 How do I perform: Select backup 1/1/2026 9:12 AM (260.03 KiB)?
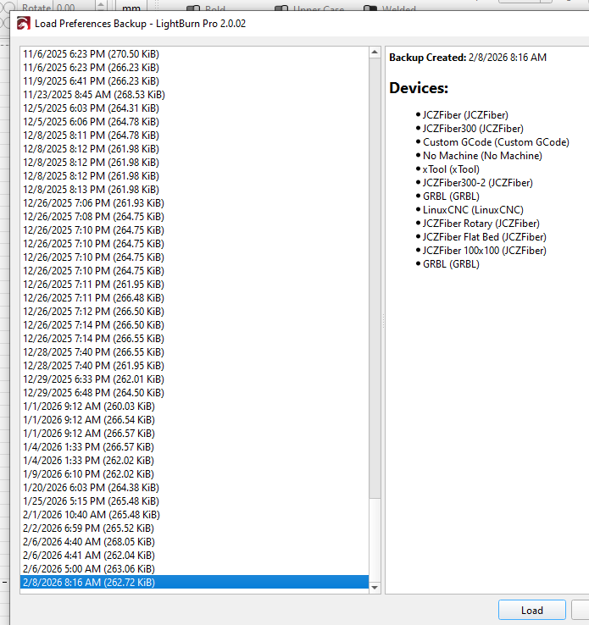coord(194,407)
